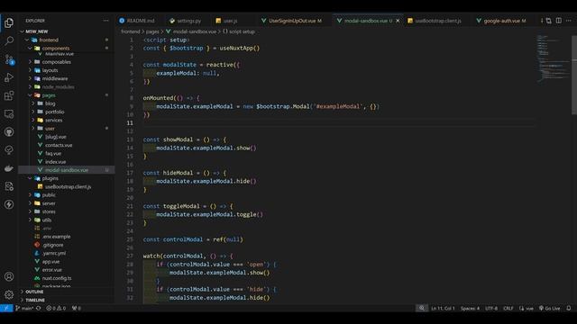Image resolution: width=577 pixels, height=324 pixels.
Task: Click the split editor right icon
Action: 559,21
